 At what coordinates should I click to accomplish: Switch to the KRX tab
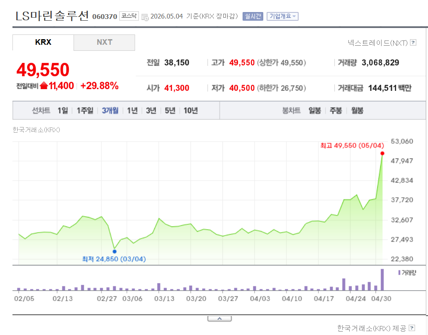[43, 42]
